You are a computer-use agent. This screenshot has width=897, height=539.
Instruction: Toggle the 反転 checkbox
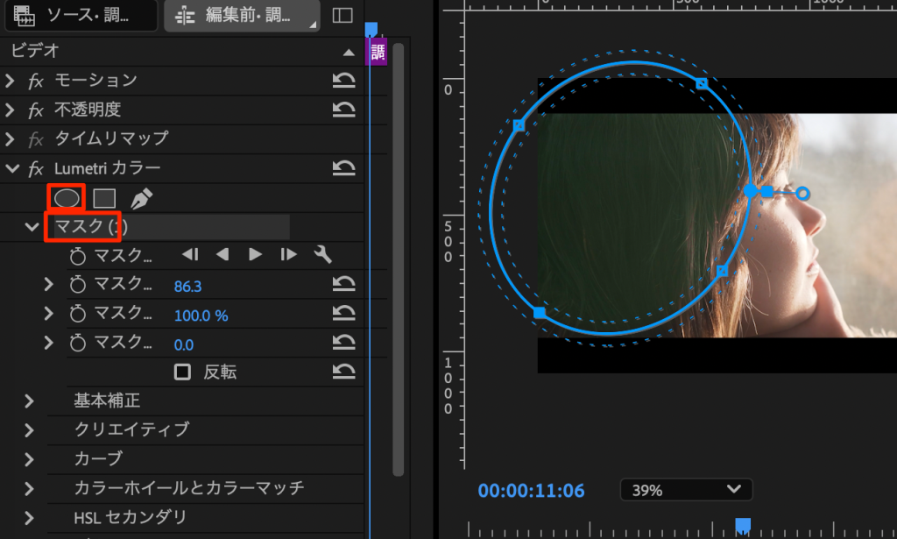[182, 372]
